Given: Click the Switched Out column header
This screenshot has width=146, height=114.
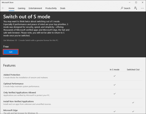Looking at the screenshot, I should coord(133,70).
